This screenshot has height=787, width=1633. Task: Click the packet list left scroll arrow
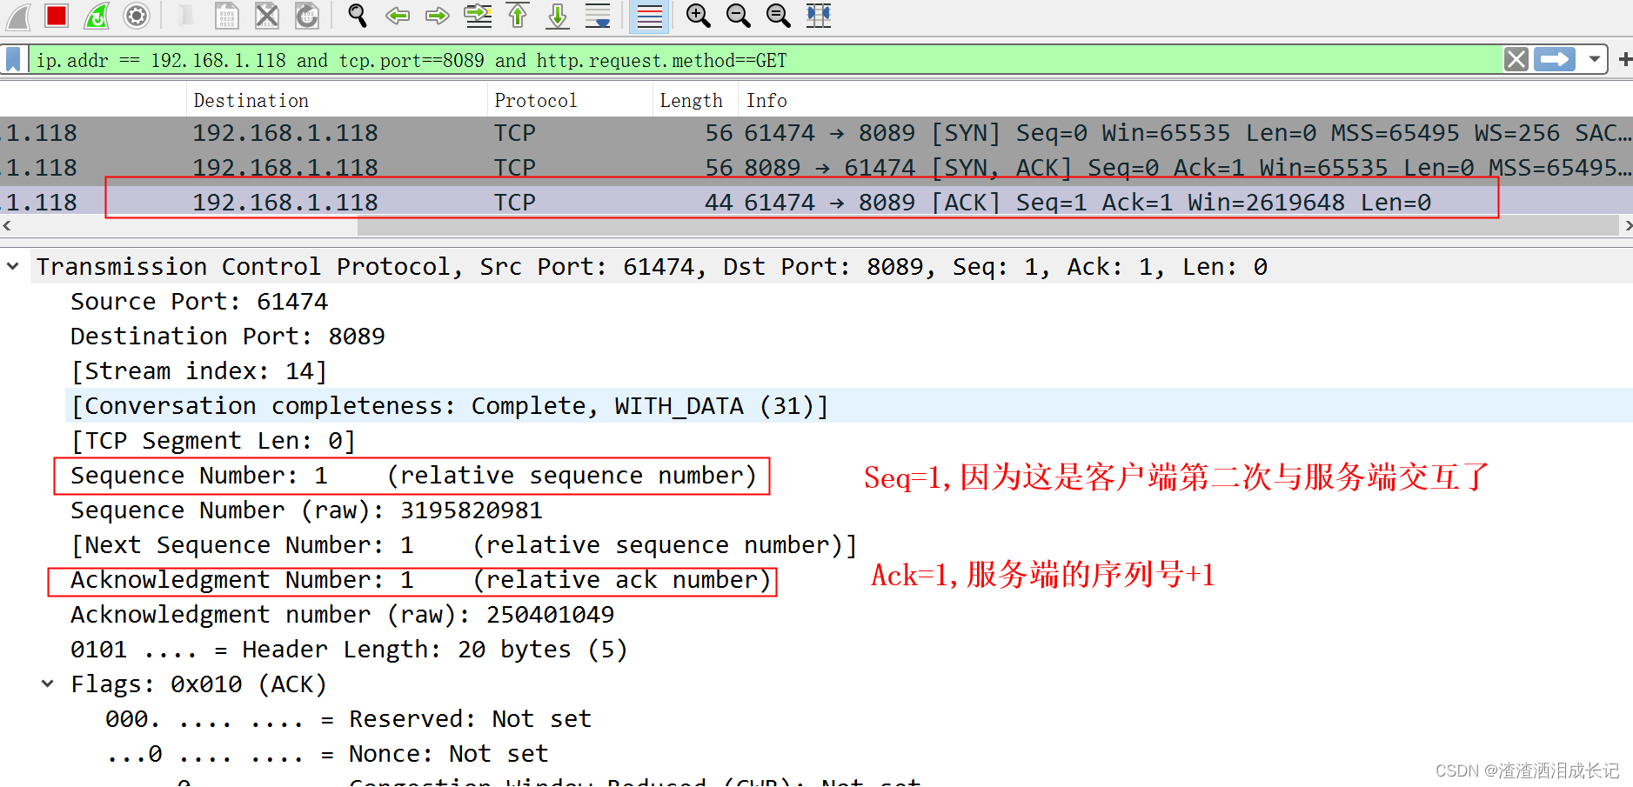7,226
